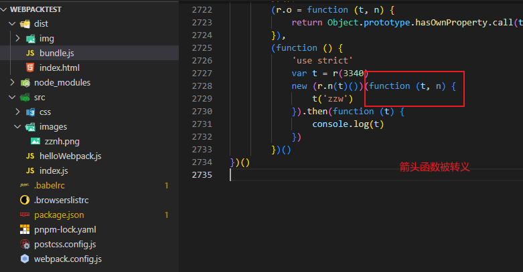Click the JS icon beside bundle.js

[30, 53]
